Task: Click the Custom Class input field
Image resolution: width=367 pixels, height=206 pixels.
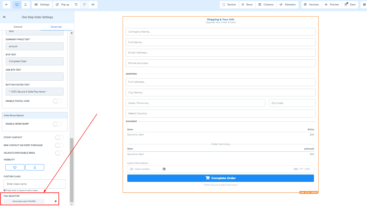Action: (35, 184)
